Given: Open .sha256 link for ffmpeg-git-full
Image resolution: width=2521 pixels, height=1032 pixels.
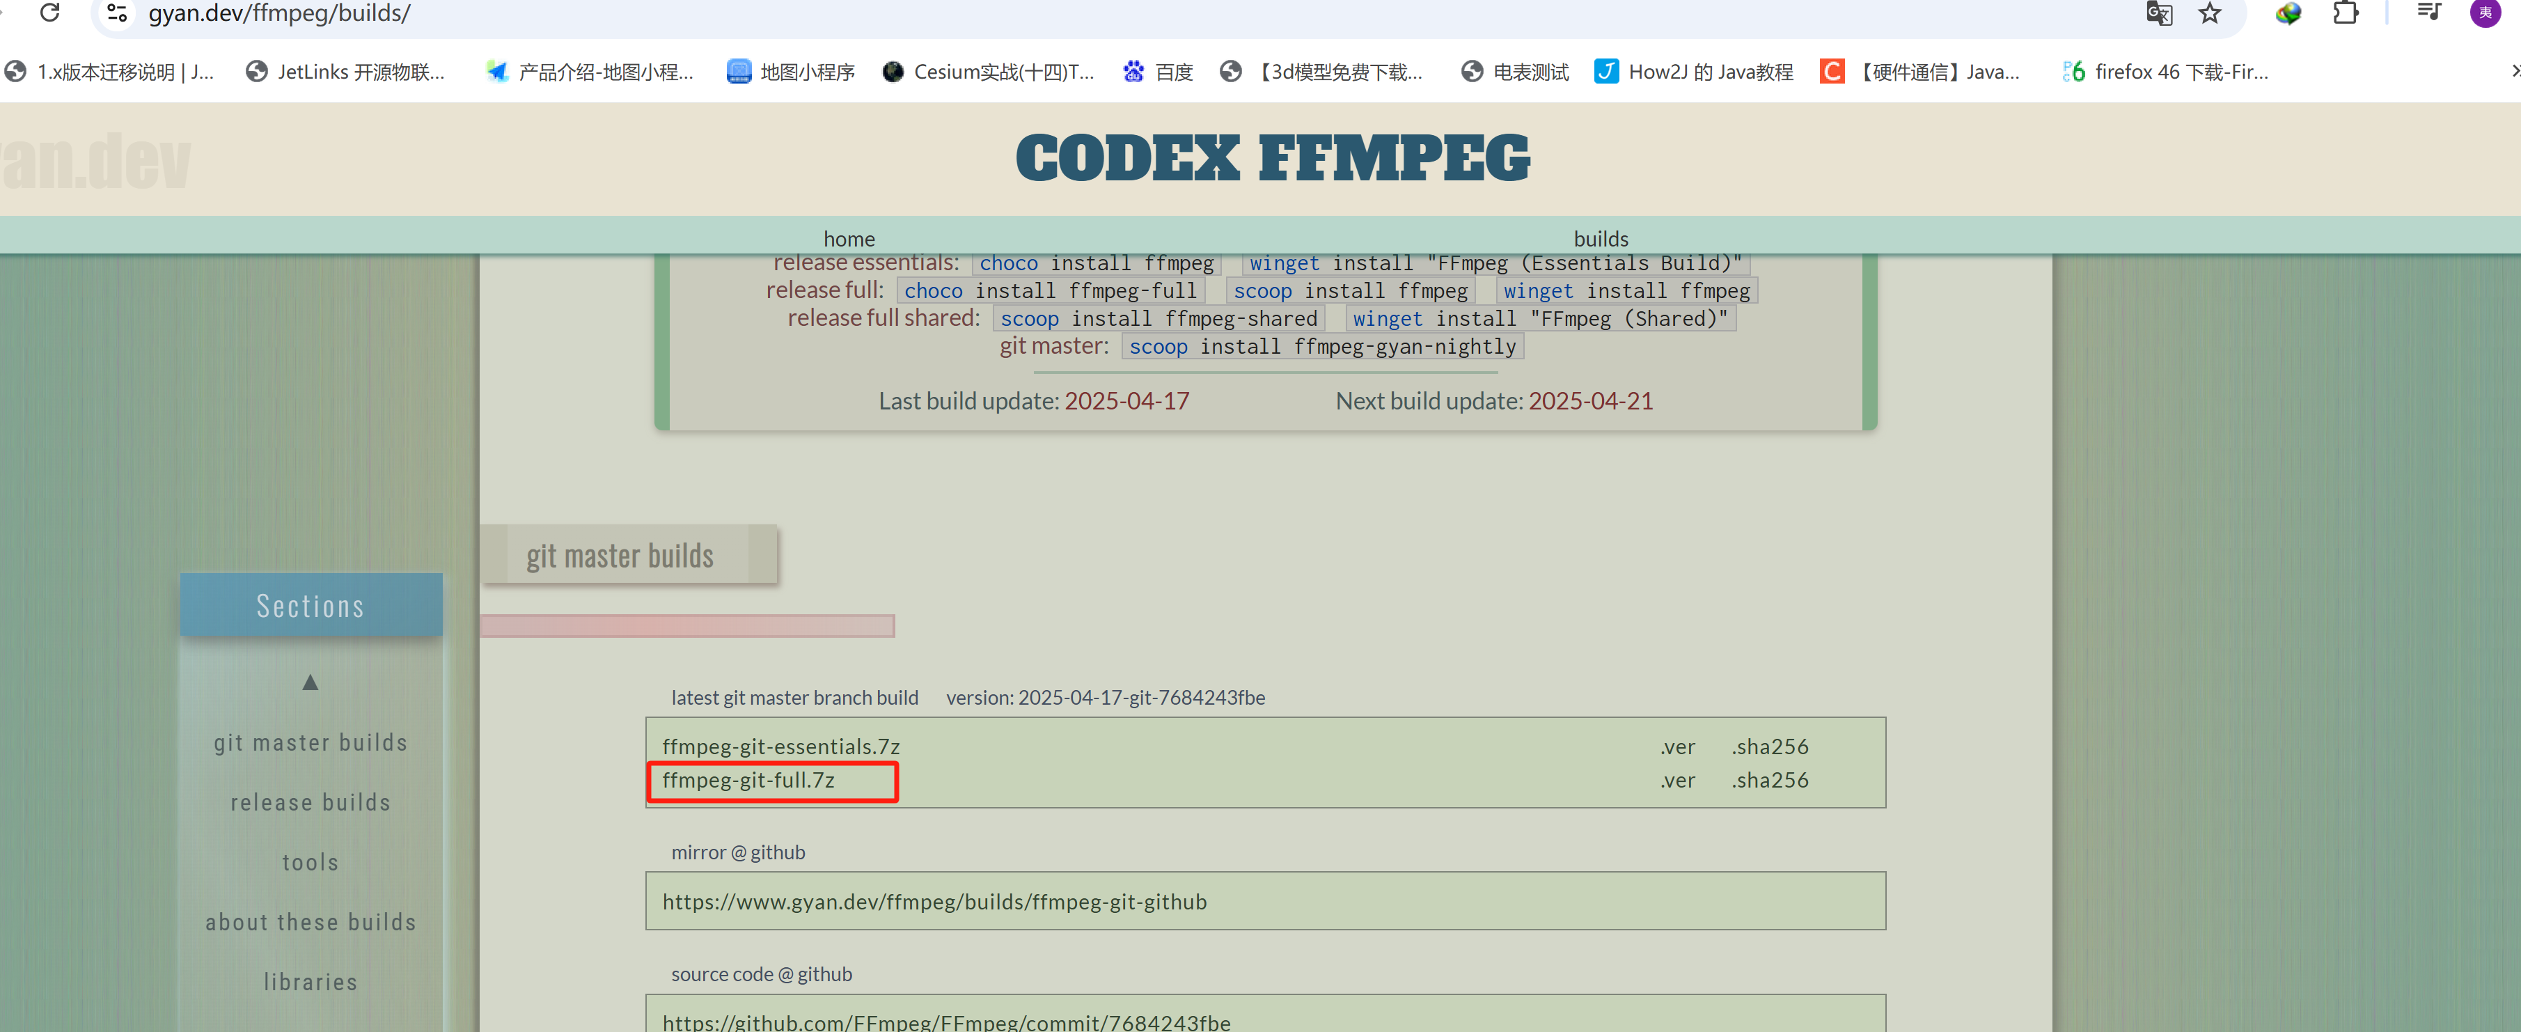Looking at the screenshot, I should (1769, 781).
